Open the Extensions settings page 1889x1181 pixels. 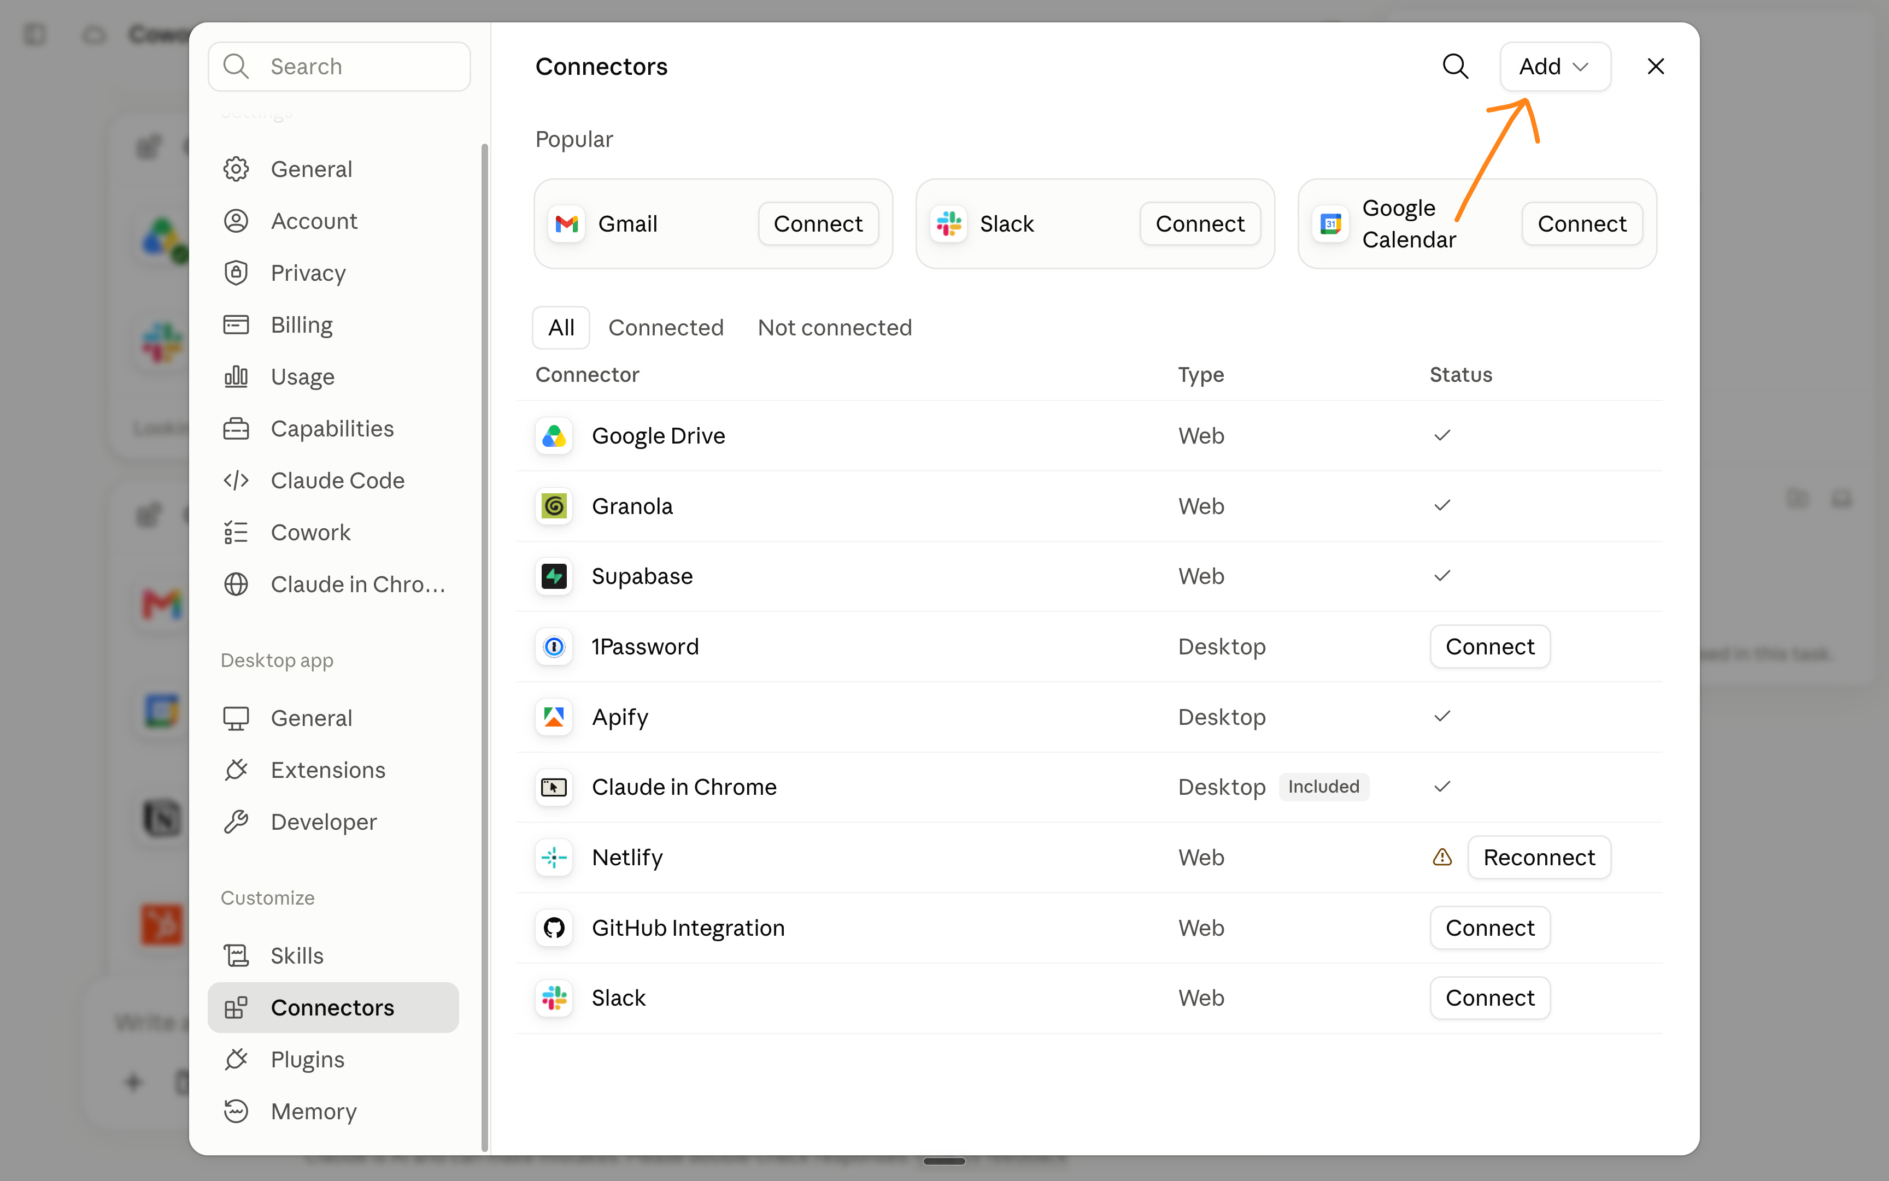[x=333, y=770]
